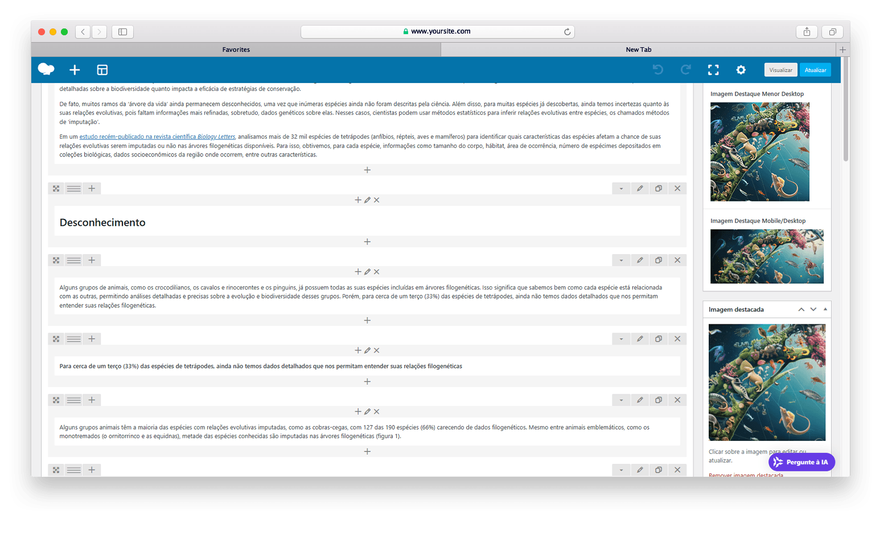Move the Imagem destacada panel down
The image size is (888, 553).
(x=813, y=309)
